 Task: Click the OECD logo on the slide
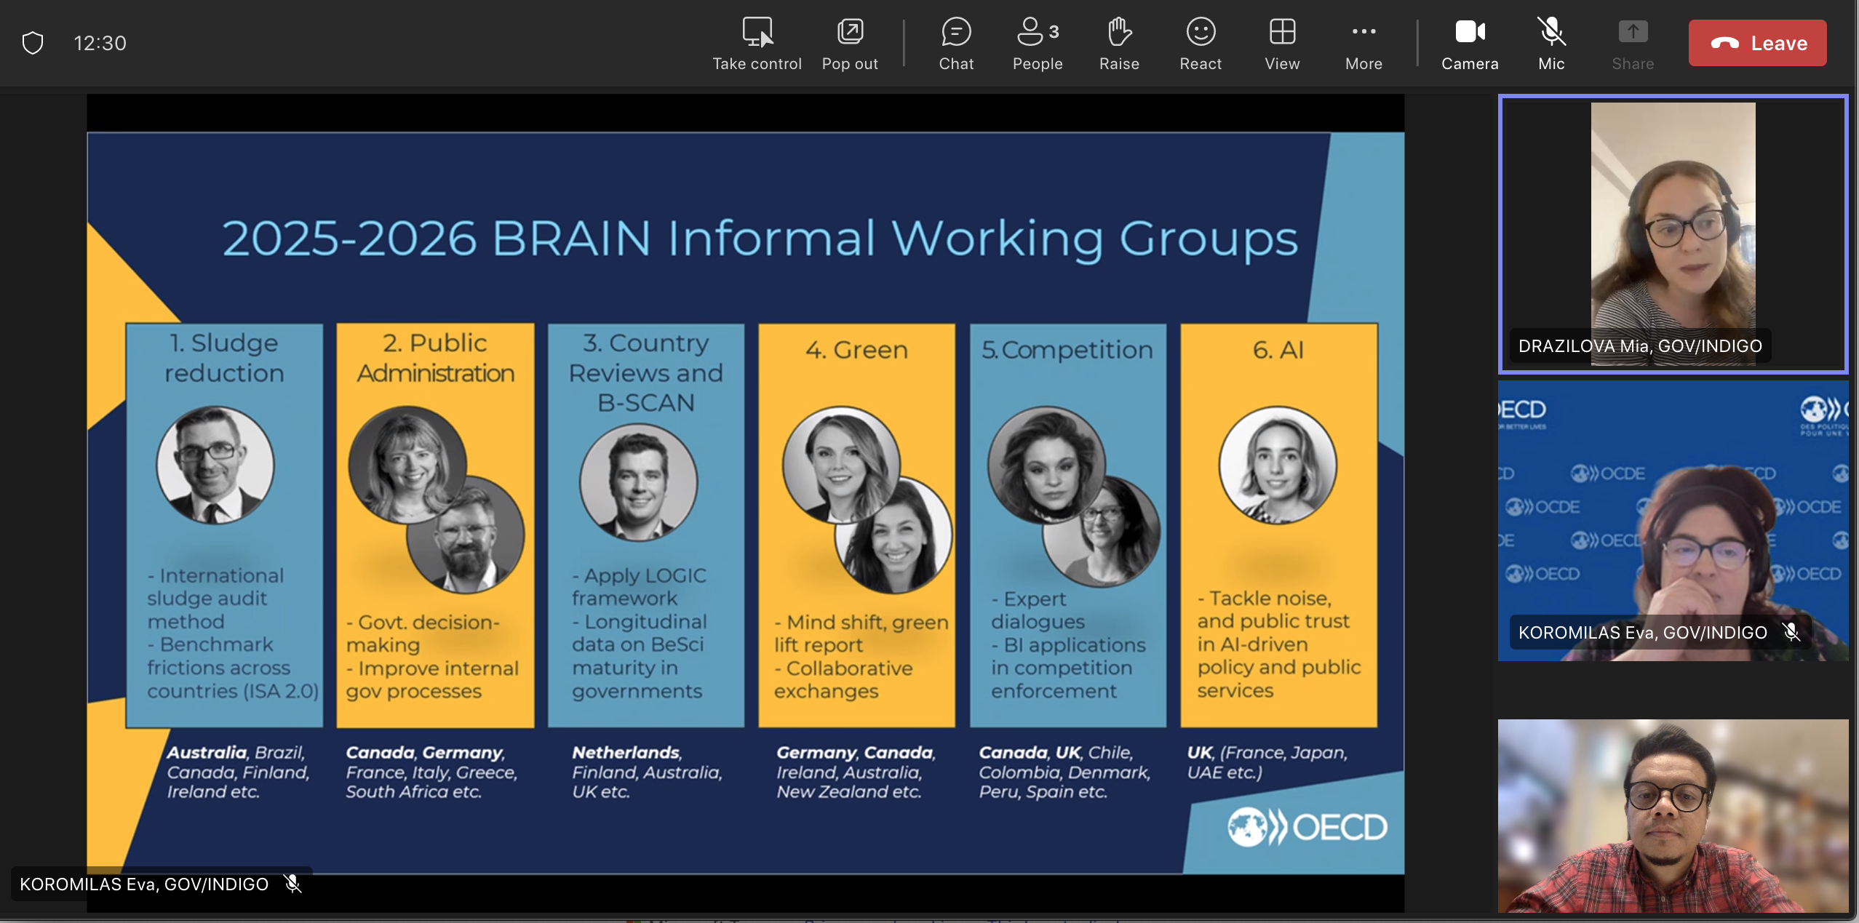tap(1307, 827)
